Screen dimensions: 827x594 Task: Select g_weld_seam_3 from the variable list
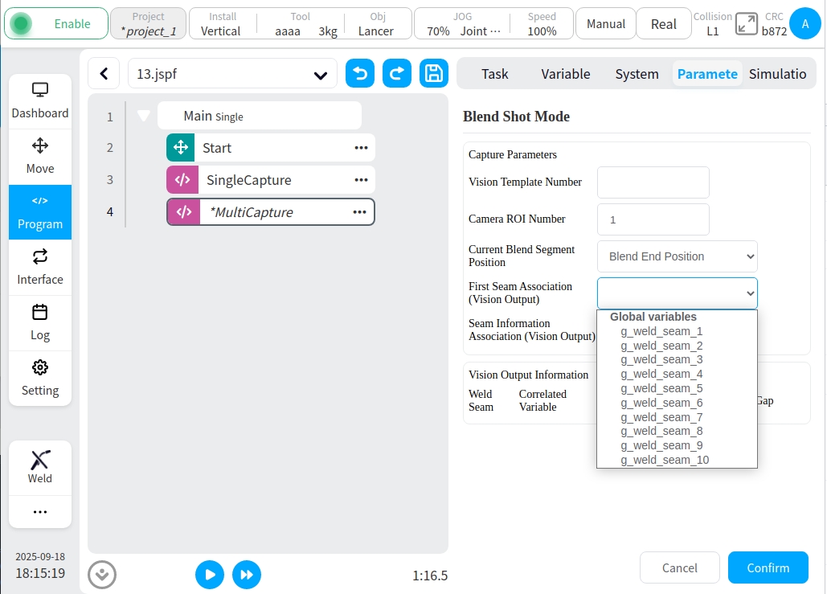(661, 359)
